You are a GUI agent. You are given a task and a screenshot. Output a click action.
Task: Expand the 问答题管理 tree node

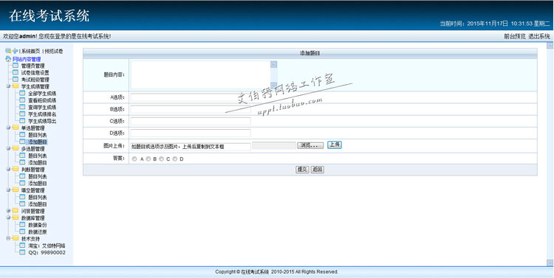(8, 211)
